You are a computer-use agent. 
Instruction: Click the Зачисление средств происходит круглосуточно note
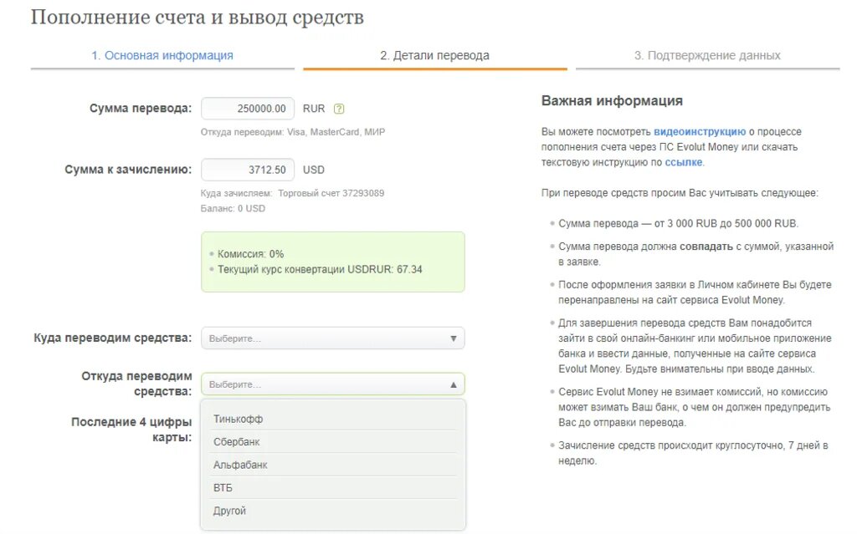coord(693,453)
